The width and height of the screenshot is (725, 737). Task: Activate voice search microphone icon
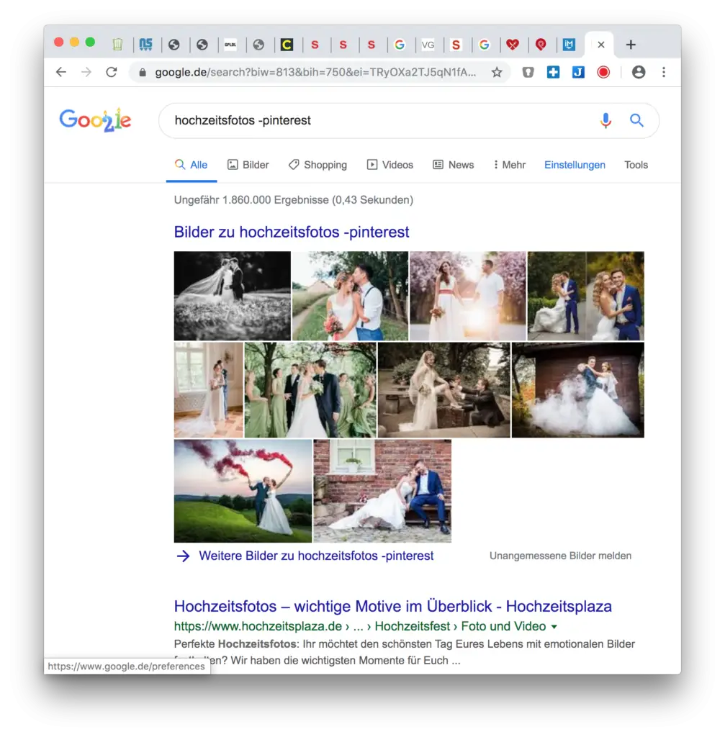[605, 120]
